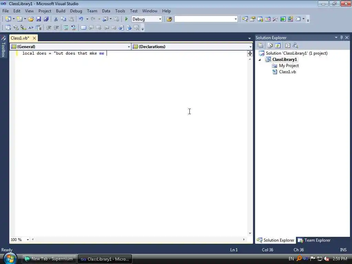The image size is (352, 264).
Task: Switch to New Tab - Supermium taskbar item
Action: pos(49,259)
